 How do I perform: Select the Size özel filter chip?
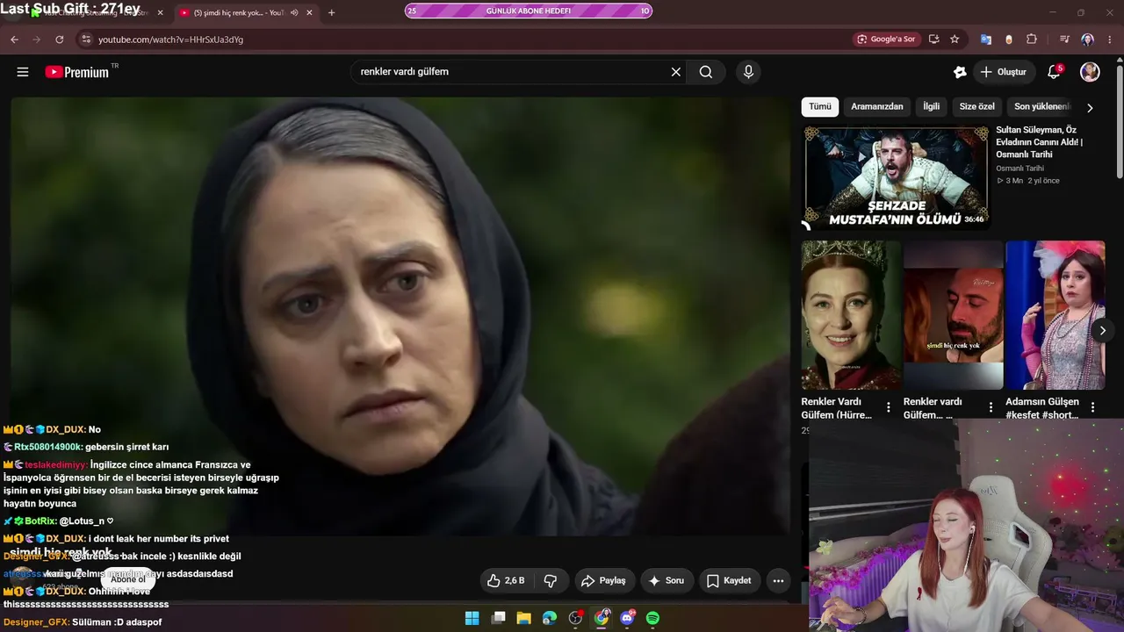coord(977,107)
